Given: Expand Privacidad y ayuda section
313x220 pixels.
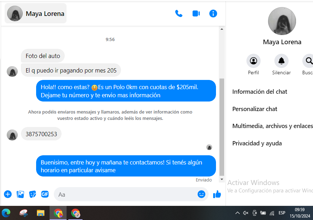Looking at the screenshot, I should (257, 143).
